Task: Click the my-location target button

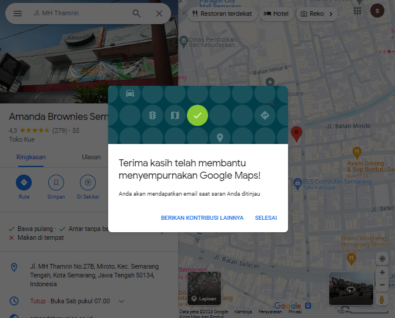Action: pyautogui.click(x=382, y=259)
